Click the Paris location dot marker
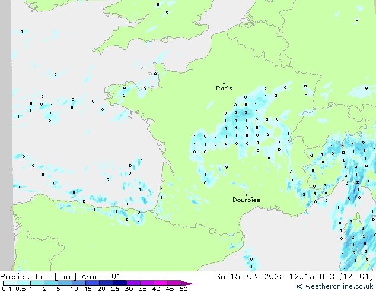The image size is (376, 291). click(x=224, y=83)
